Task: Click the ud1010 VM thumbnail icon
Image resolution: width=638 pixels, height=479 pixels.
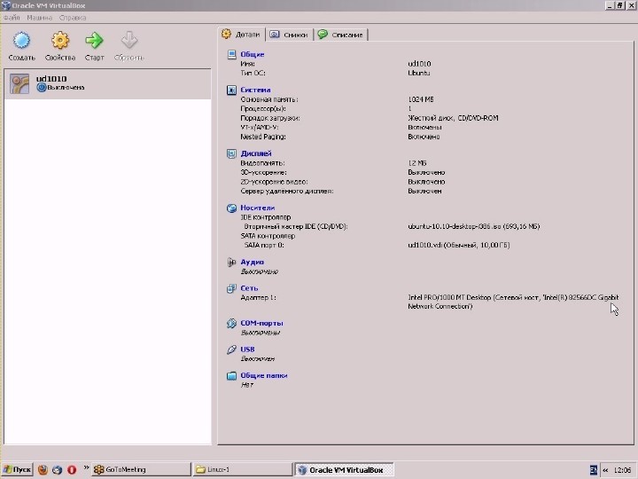Action: (19, 83)
